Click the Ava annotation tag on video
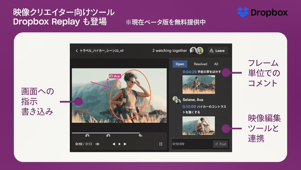The image size is (301, 170). 115,76
